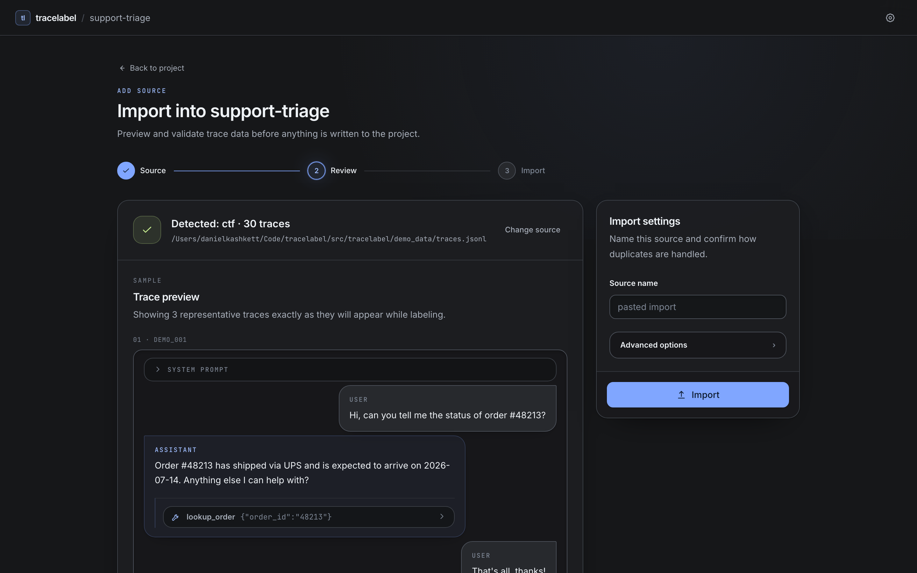This screenshot has height=573, width=917.
Task: Click the completed Source step checkmark circle
Action: click(126, 171)
